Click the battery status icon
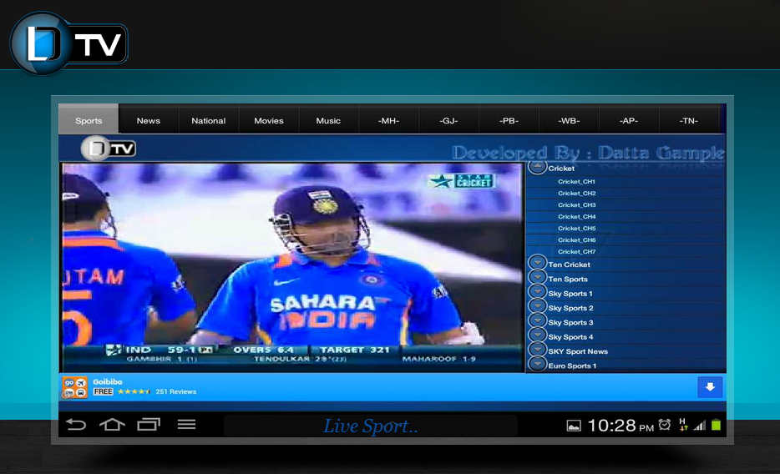The image size is (780, 474). (716, 425)
